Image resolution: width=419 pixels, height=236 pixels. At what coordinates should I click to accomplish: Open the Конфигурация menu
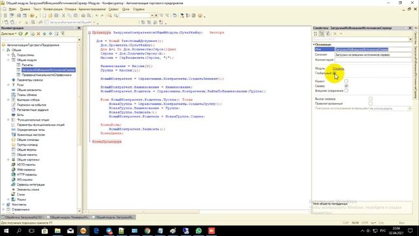coord(52,9)
